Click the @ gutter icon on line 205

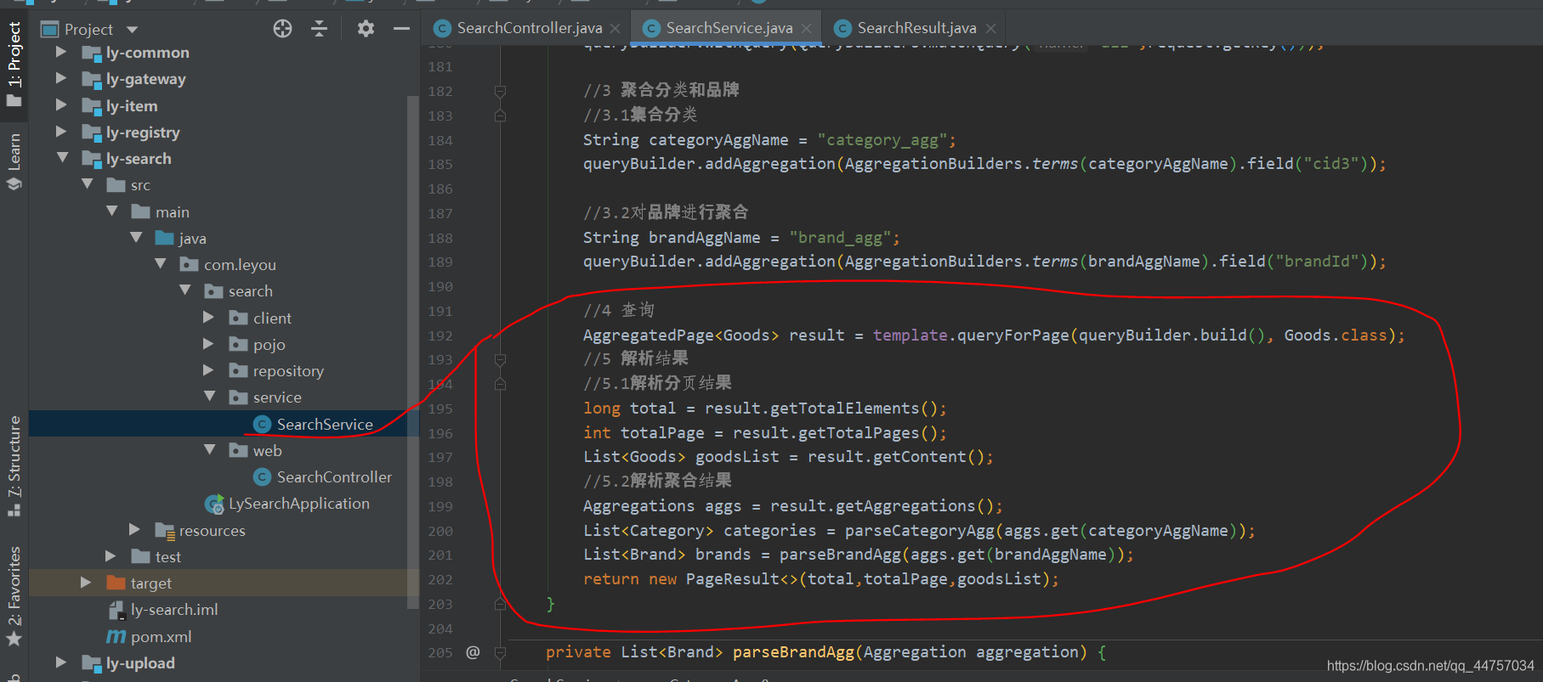point(473,652)
